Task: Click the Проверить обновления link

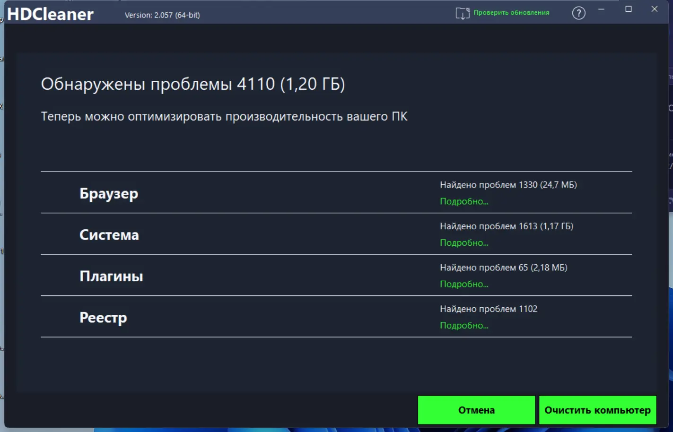Action: 511,13
